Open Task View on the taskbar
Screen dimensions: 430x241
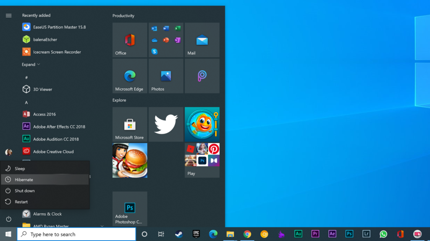[161, 234]
